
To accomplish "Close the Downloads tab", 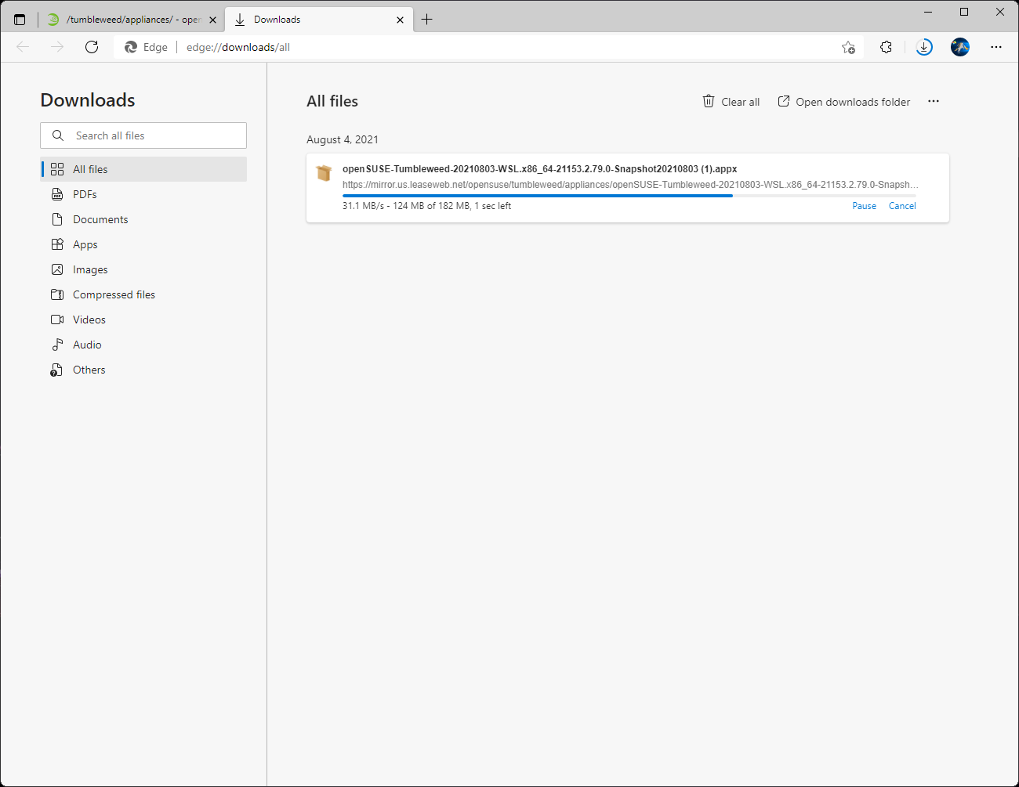I will [400, 20].
